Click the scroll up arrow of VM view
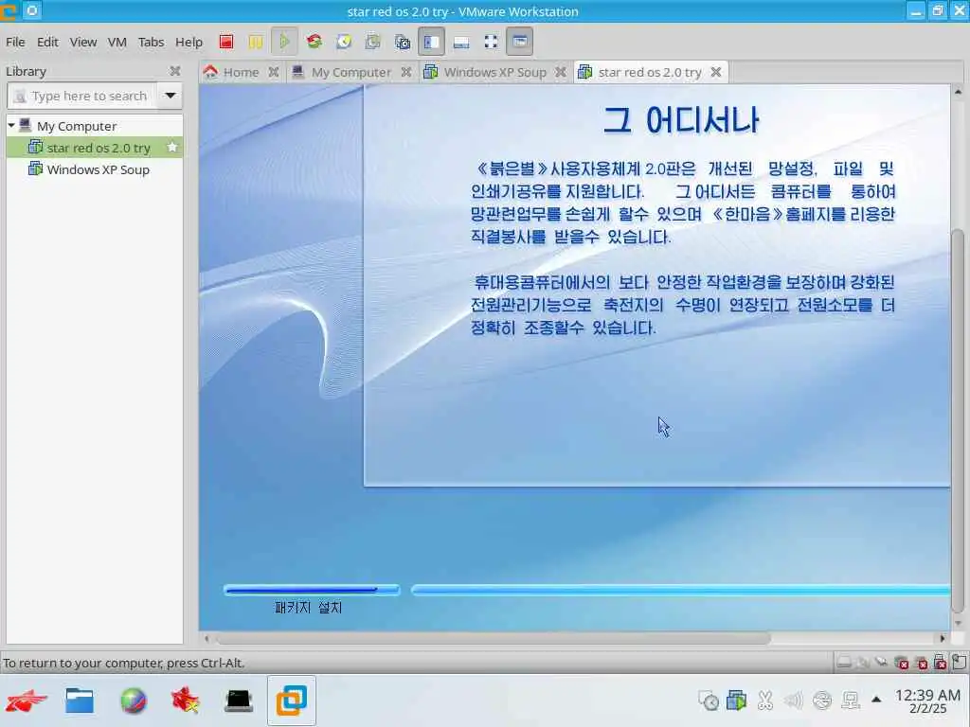This screenshot has width=970, height=727. click(958, 92)
